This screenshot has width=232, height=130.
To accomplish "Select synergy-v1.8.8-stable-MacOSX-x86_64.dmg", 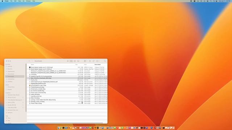I will (x=43, y=100).
